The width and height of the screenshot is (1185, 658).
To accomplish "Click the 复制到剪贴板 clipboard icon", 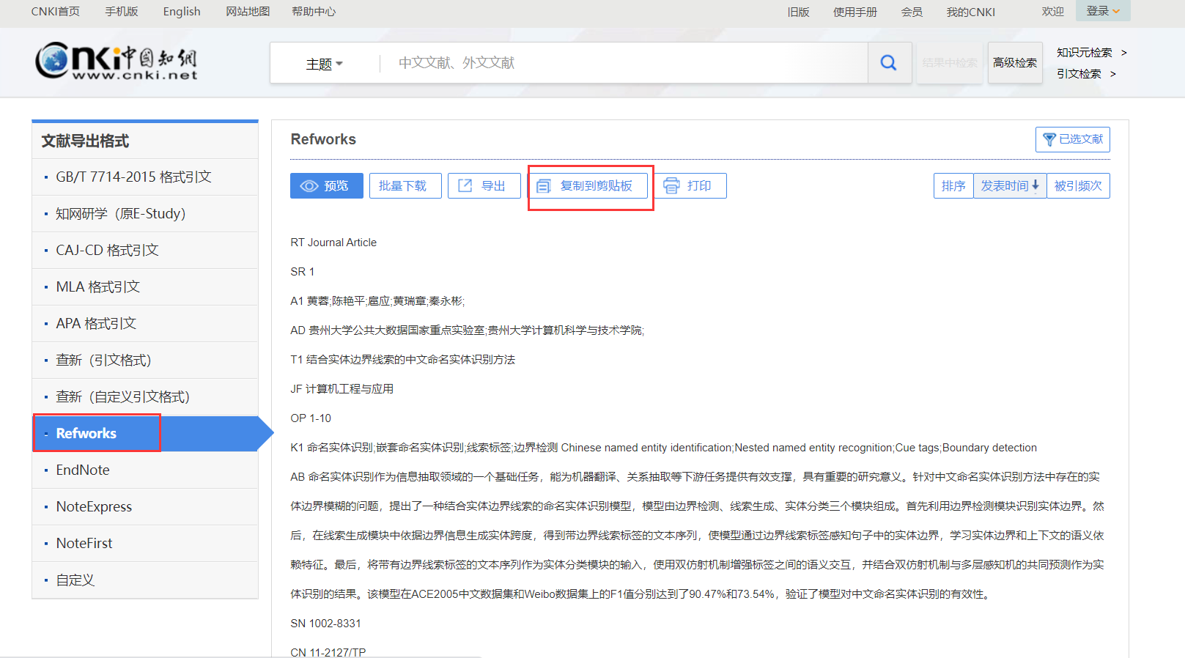I will (x=543, y=186).
